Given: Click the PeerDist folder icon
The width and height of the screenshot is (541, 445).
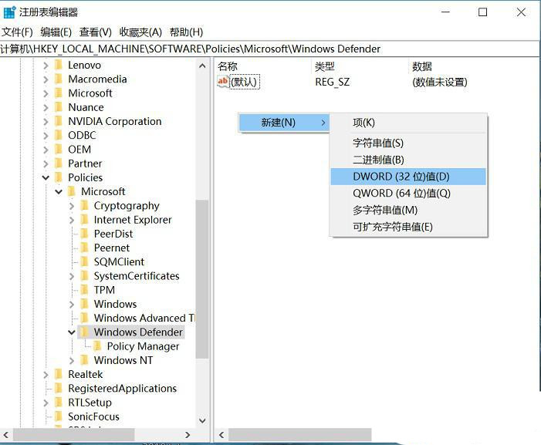Looking at the screenshot, I should pyautogui.click(x=85, y=234).
